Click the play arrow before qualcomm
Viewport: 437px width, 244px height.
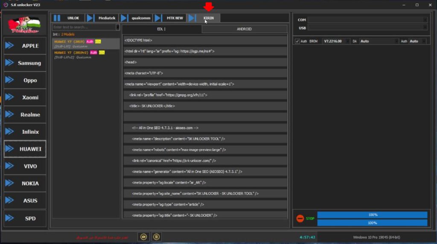pyautogui.click(x=124, y=18)
